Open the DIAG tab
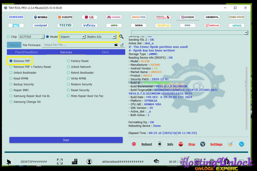 click(105, 52)
